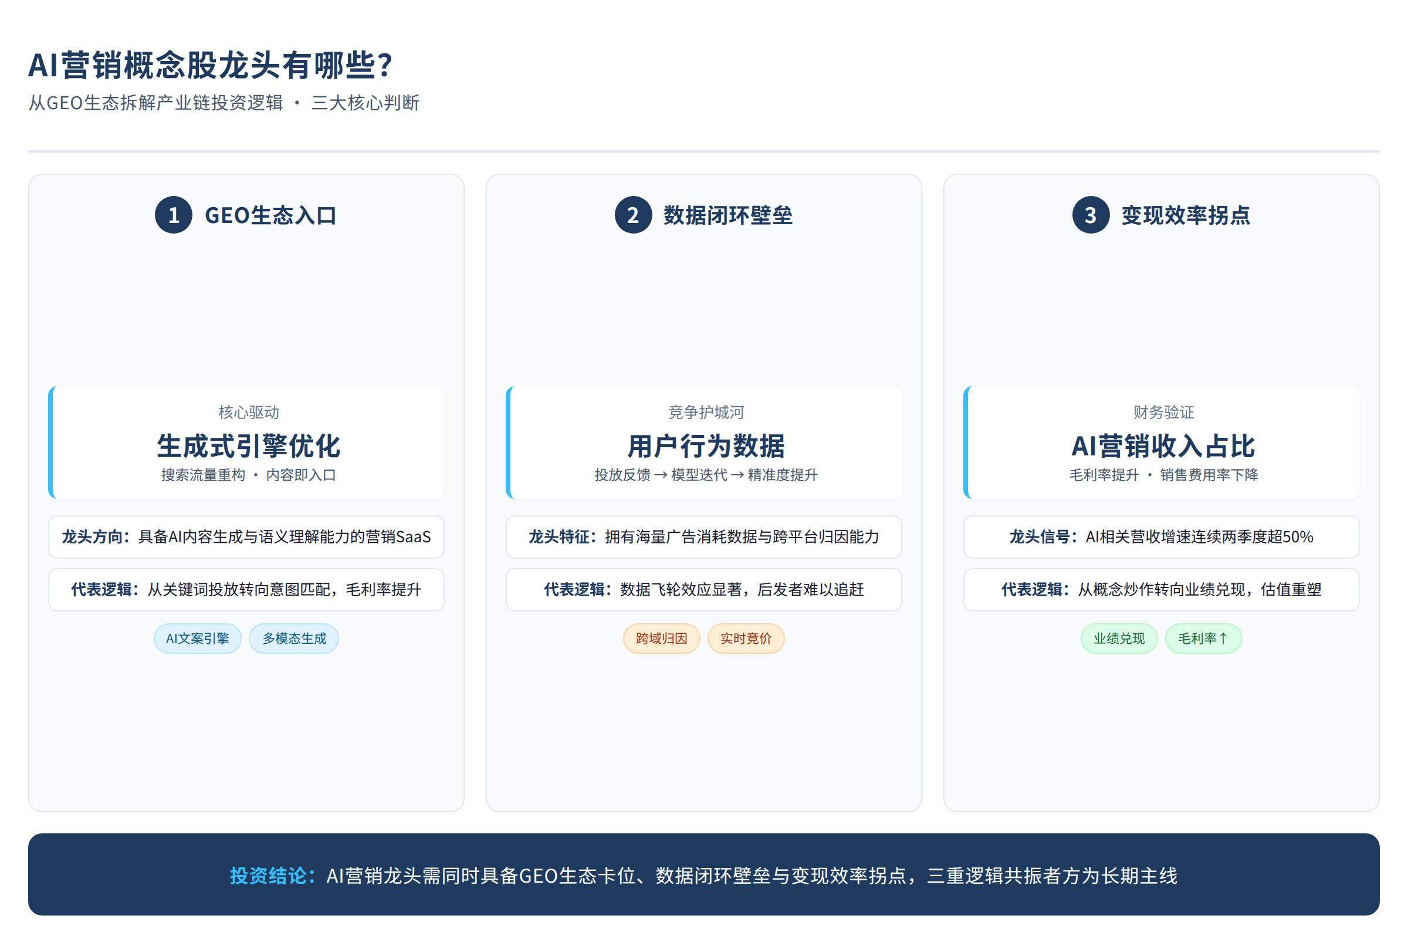Click the 变现效率拐点 heading
1408x939 pixels.
click(1185, 215)
